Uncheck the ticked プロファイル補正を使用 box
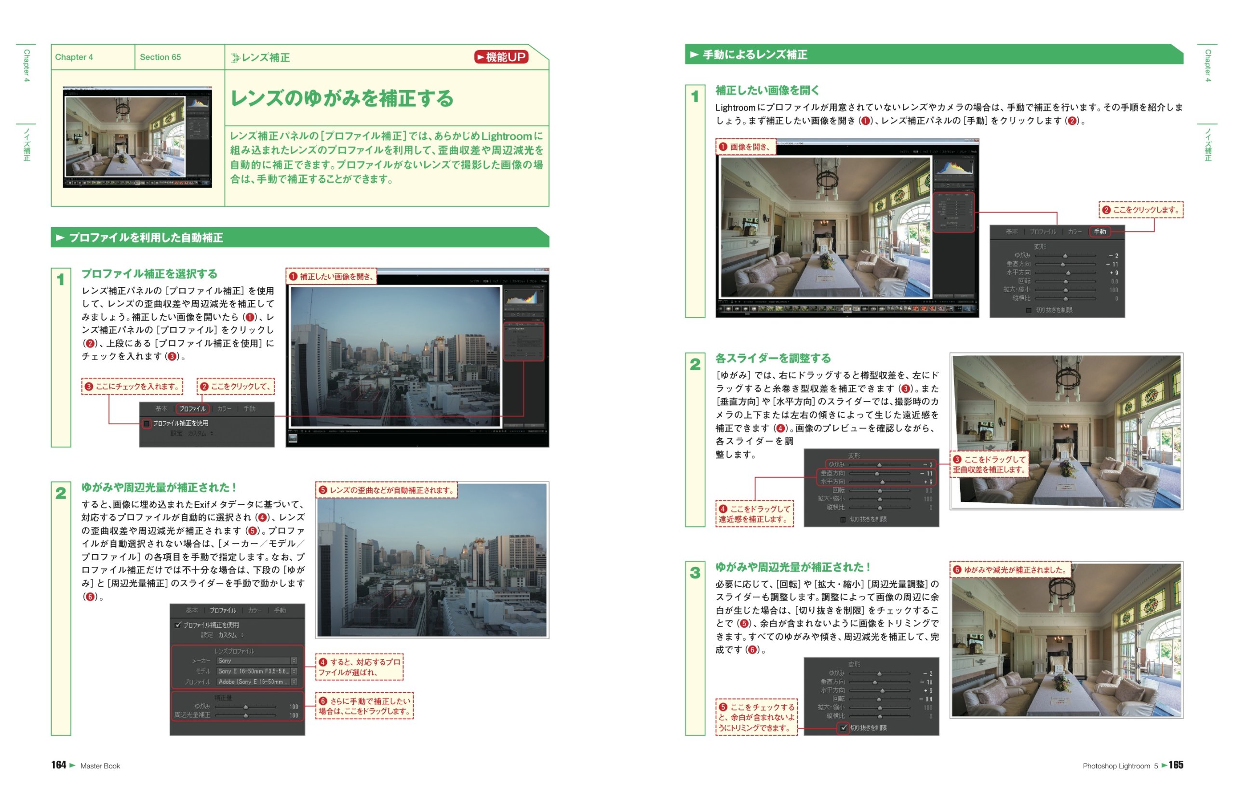The width and height of the screenshot is (1234, 793). tap(177, 625)
